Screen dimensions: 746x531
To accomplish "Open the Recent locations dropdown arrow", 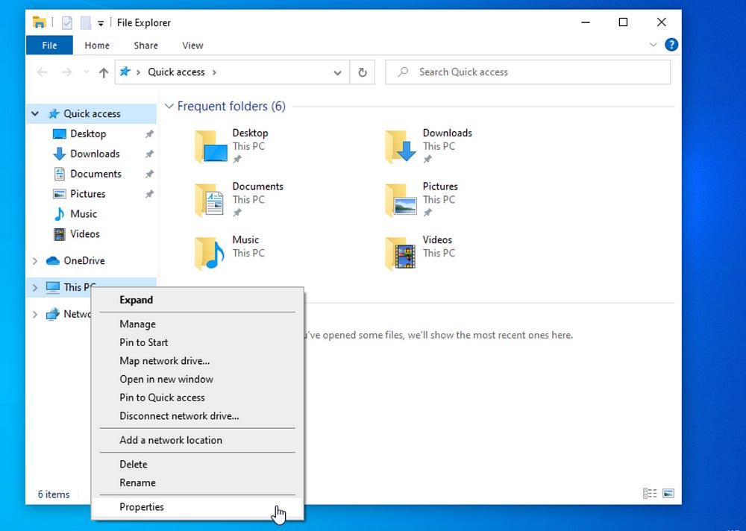I will (x=86, y=72).
